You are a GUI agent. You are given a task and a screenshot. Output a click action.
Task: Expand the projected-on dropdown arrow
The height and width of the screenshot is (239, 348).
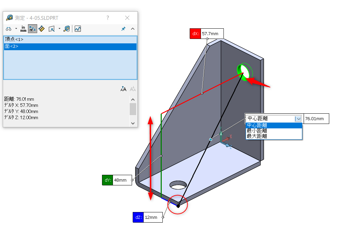[59, 29]
